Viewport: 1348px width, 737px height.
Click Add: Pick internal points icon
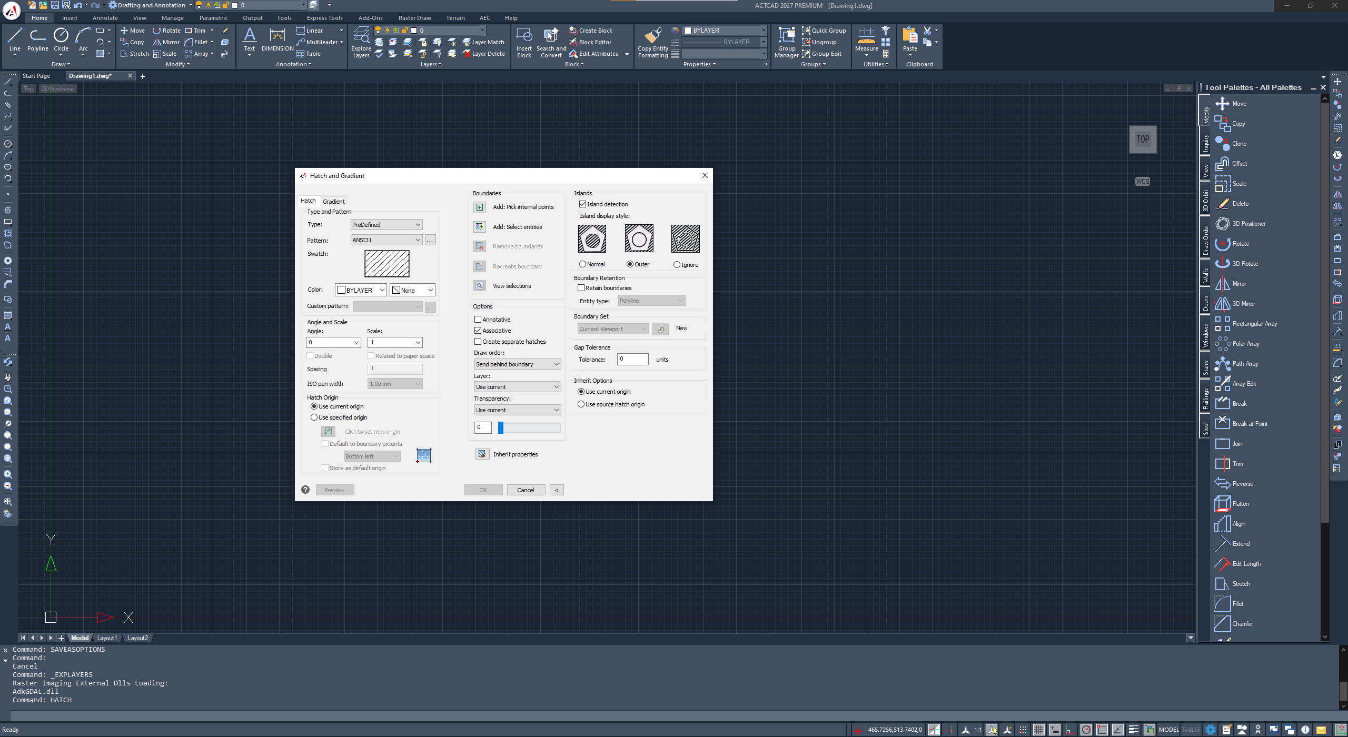pyautogui.click(x=480, y=207)
